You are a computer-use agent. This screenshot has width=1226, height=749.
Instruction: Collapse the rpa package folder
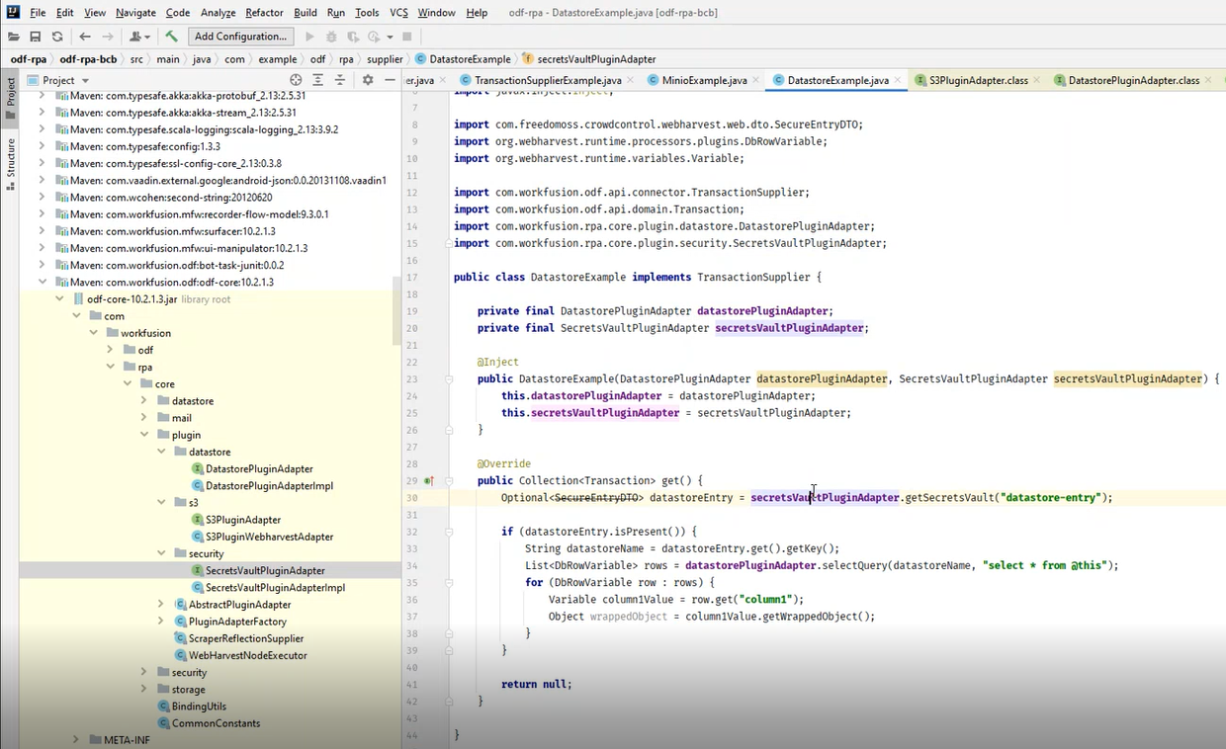111,367
